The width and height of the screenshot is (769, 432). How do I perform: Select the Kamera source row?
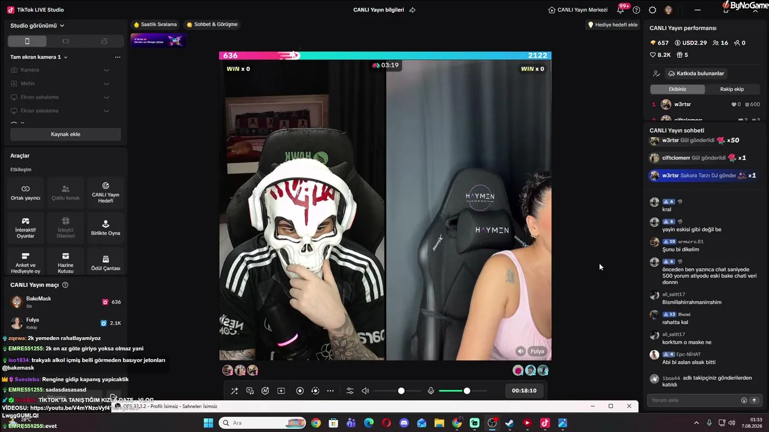(65, 70)
